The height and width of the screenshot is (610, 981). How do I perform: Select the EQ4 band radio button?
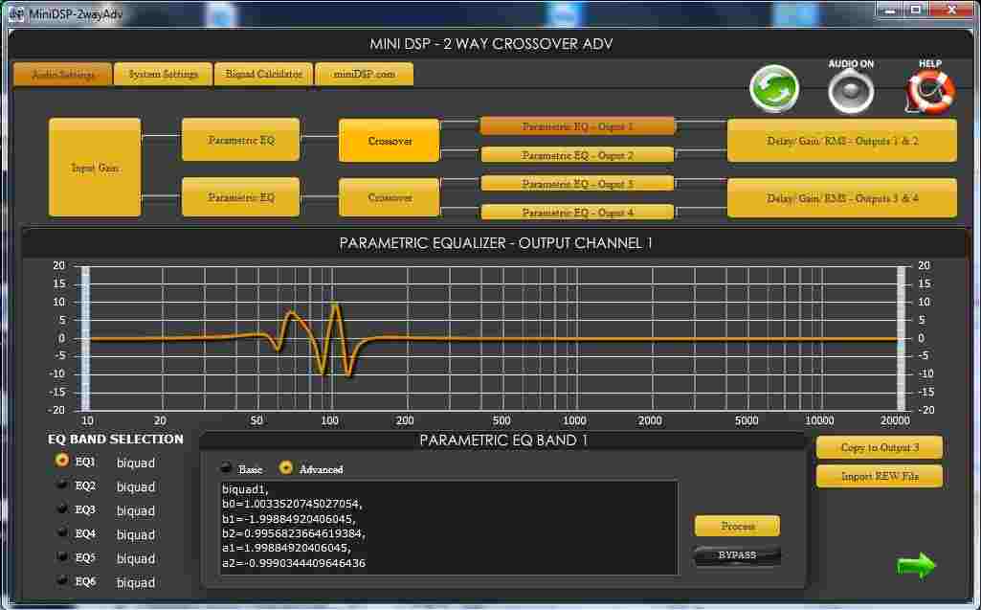[62, 532]
